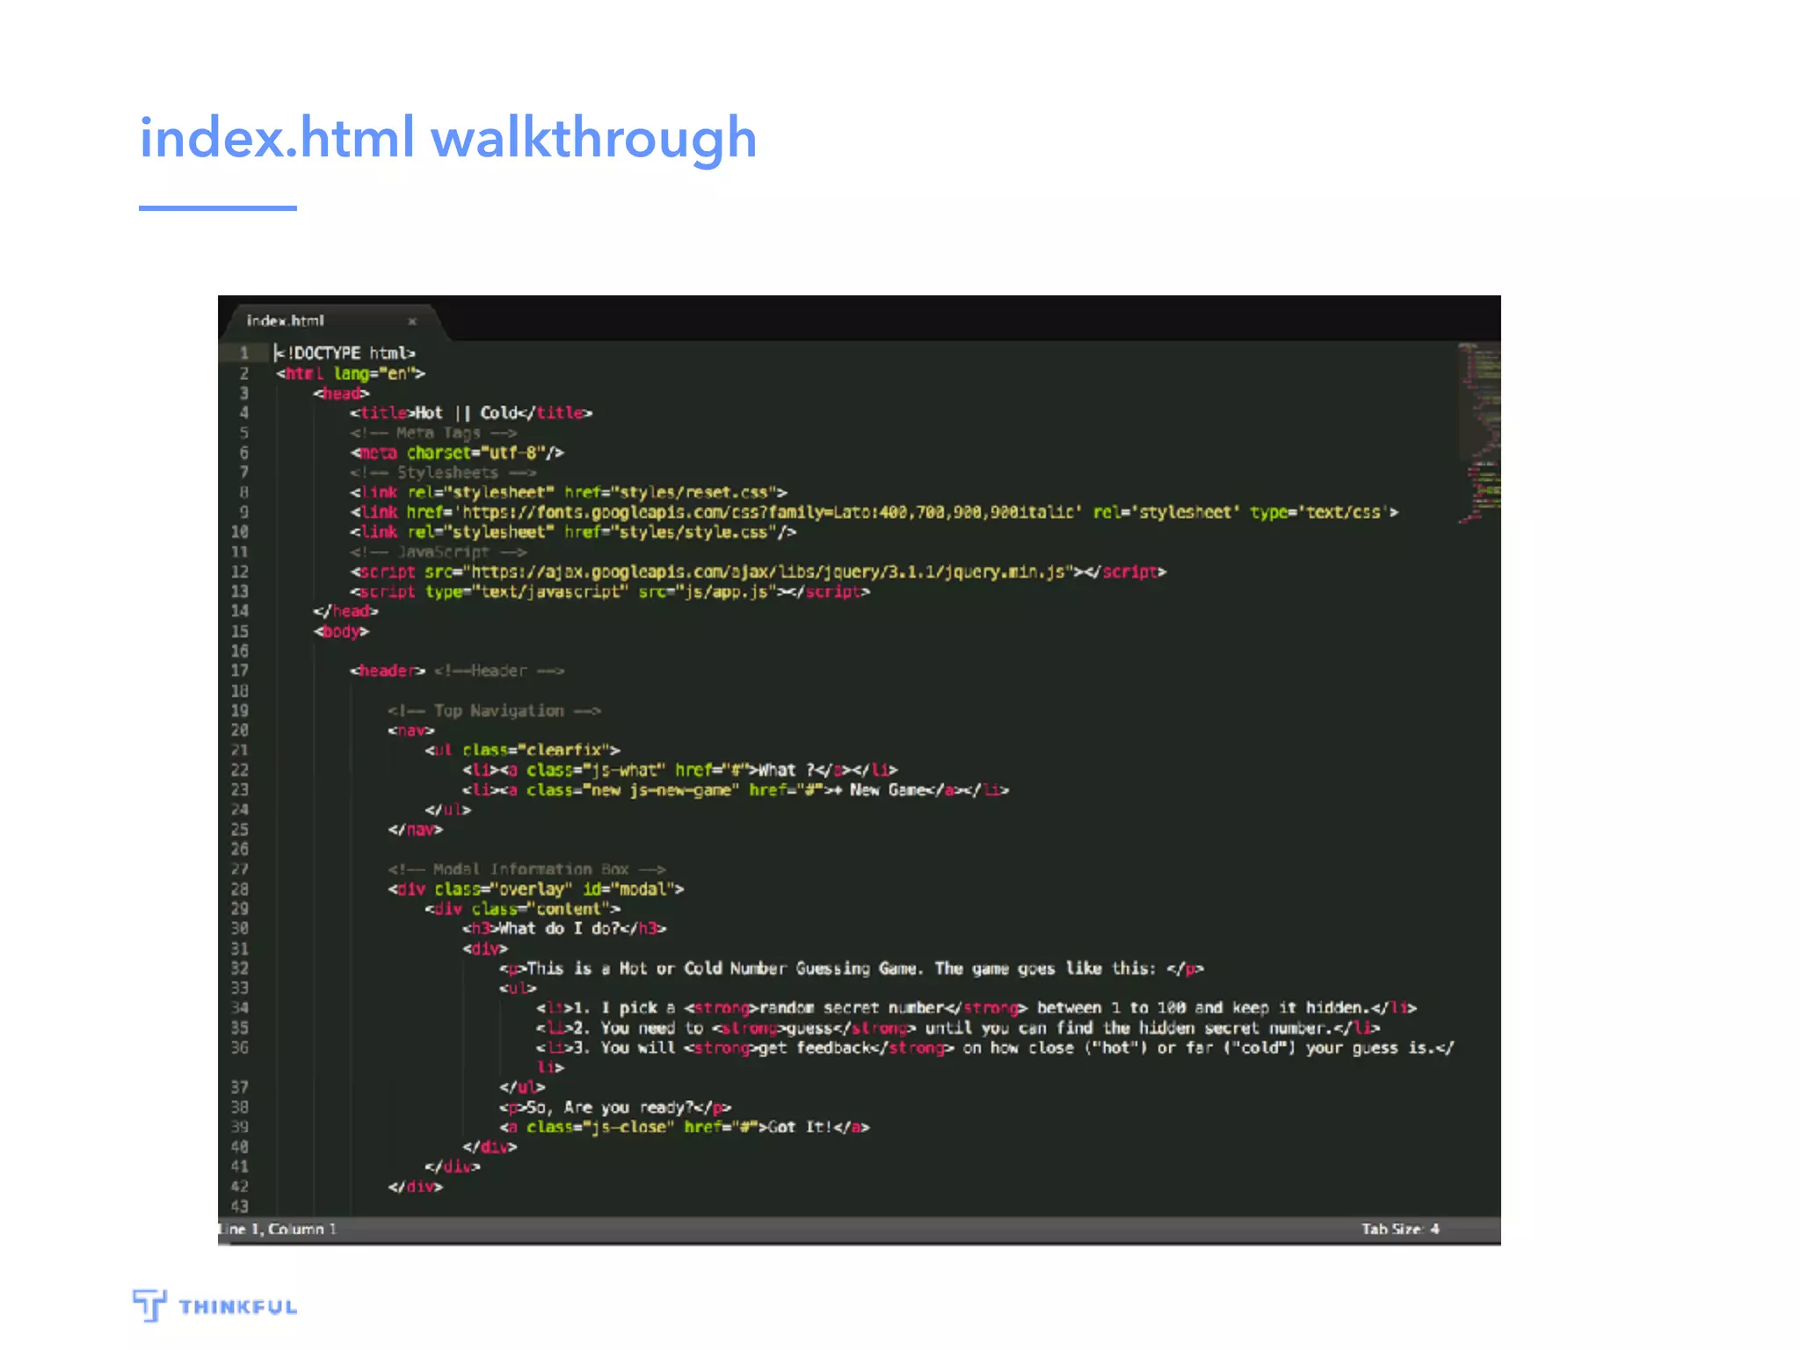Click the opening body tag
This screenshot has width=1800, height=1350.
(x=342, y=631)
